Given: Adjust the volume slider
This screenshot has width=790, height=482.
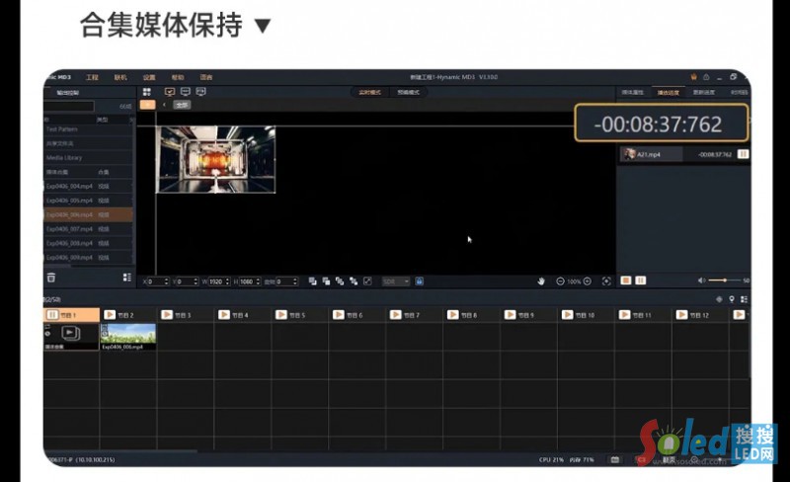Looking at the screenshot, I should tap(724, 281).
